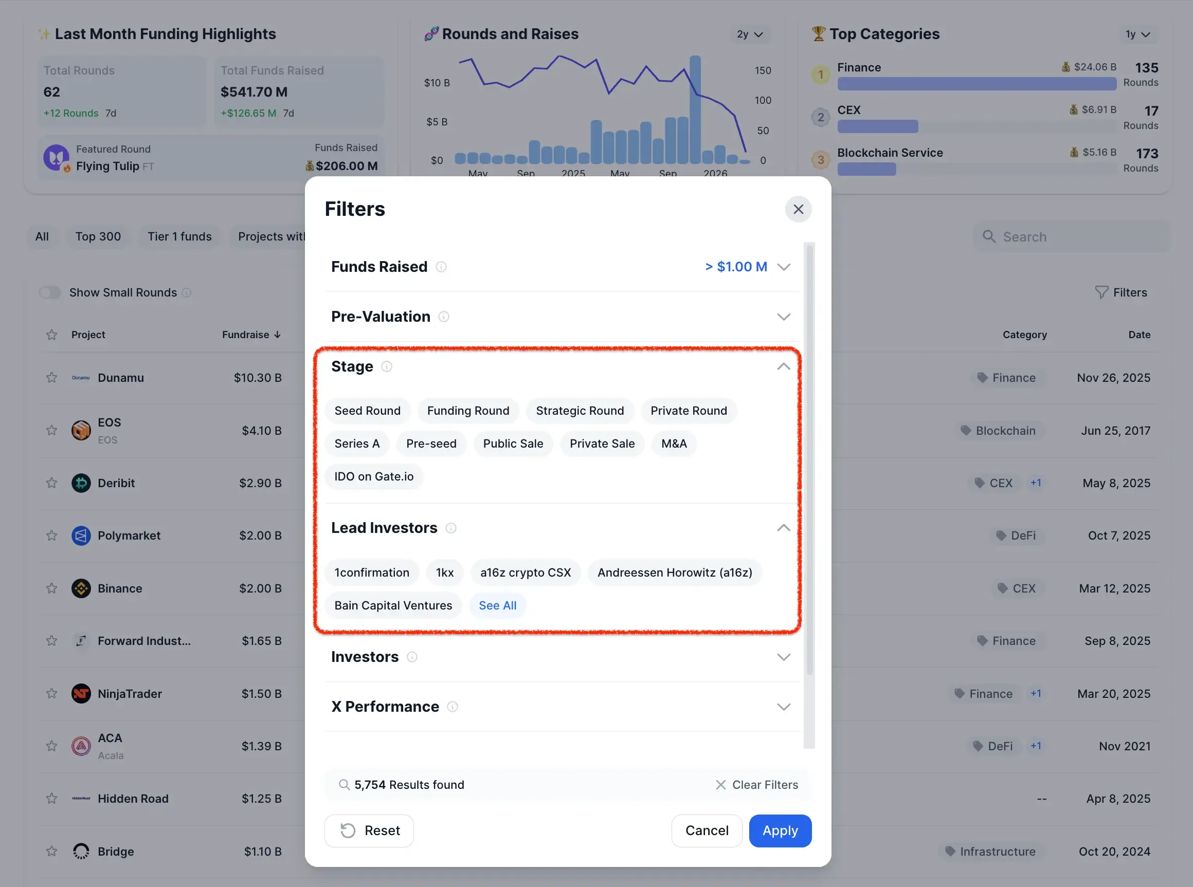Switch to the Top 300 tab

[98, 237]
